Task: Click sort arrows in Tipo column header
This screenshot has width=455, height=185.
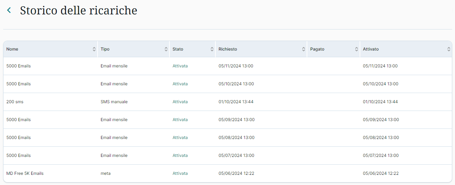Action: [x=166, y=49]
